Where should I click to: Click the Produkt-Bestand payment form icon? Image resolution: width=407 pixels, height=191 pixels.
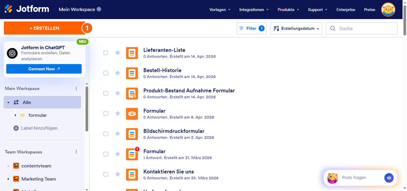click(132, 93)
